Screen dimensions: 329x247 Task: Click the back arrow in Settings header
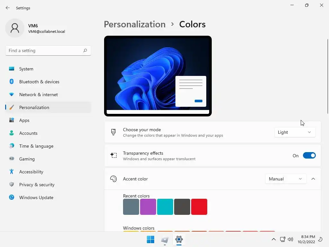[8, 8]
